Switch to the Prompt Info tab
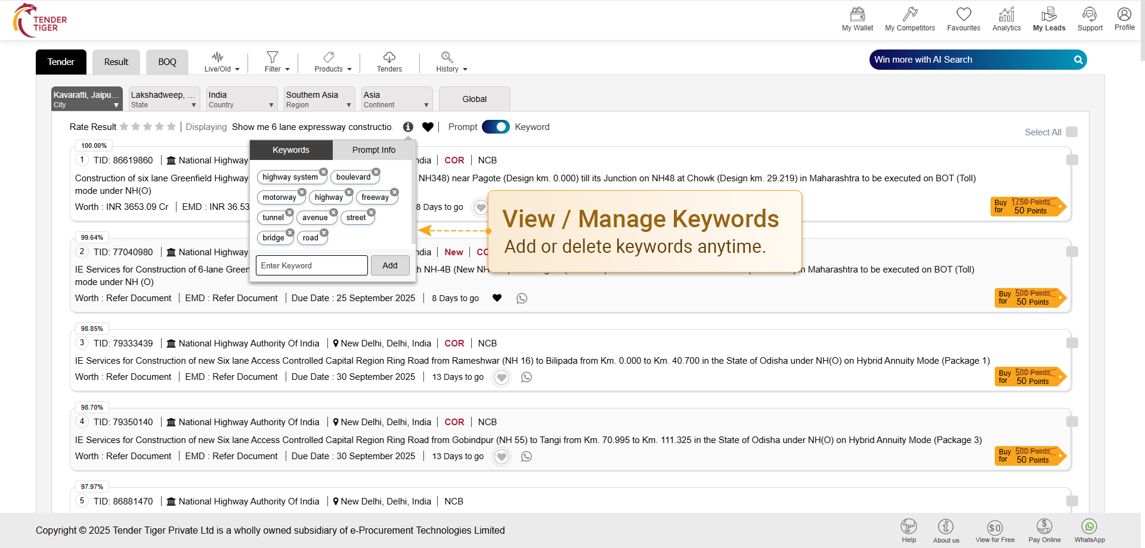Viewport: 1145px width, 548px height. pos(373,150)
